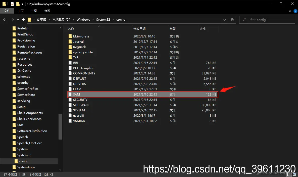The width and height of the screenshot is (298, 177).
Task: Select the SYSTEM file icon
Action: point(70,110)
